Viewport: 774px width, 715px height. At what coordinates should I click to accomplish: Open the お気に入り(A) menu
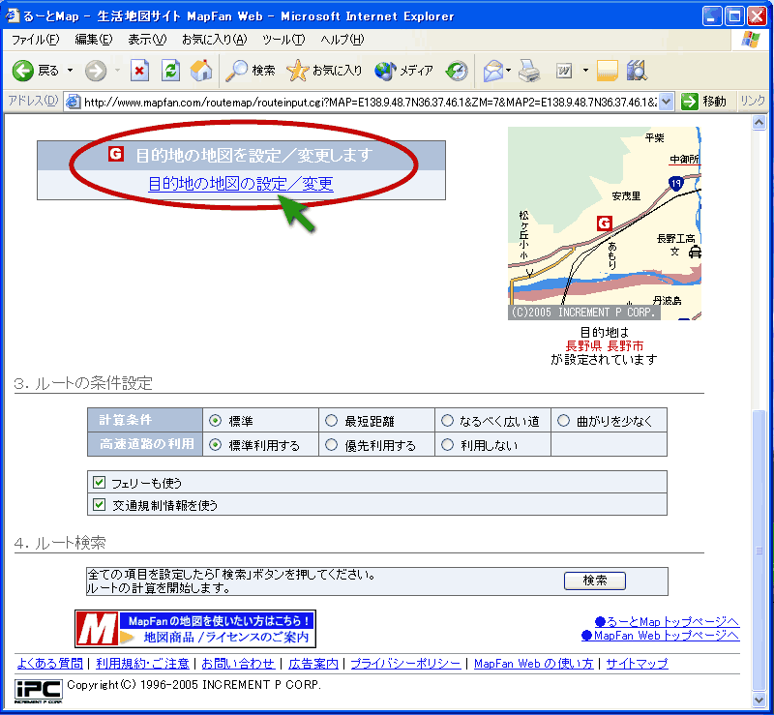[214, 40]
